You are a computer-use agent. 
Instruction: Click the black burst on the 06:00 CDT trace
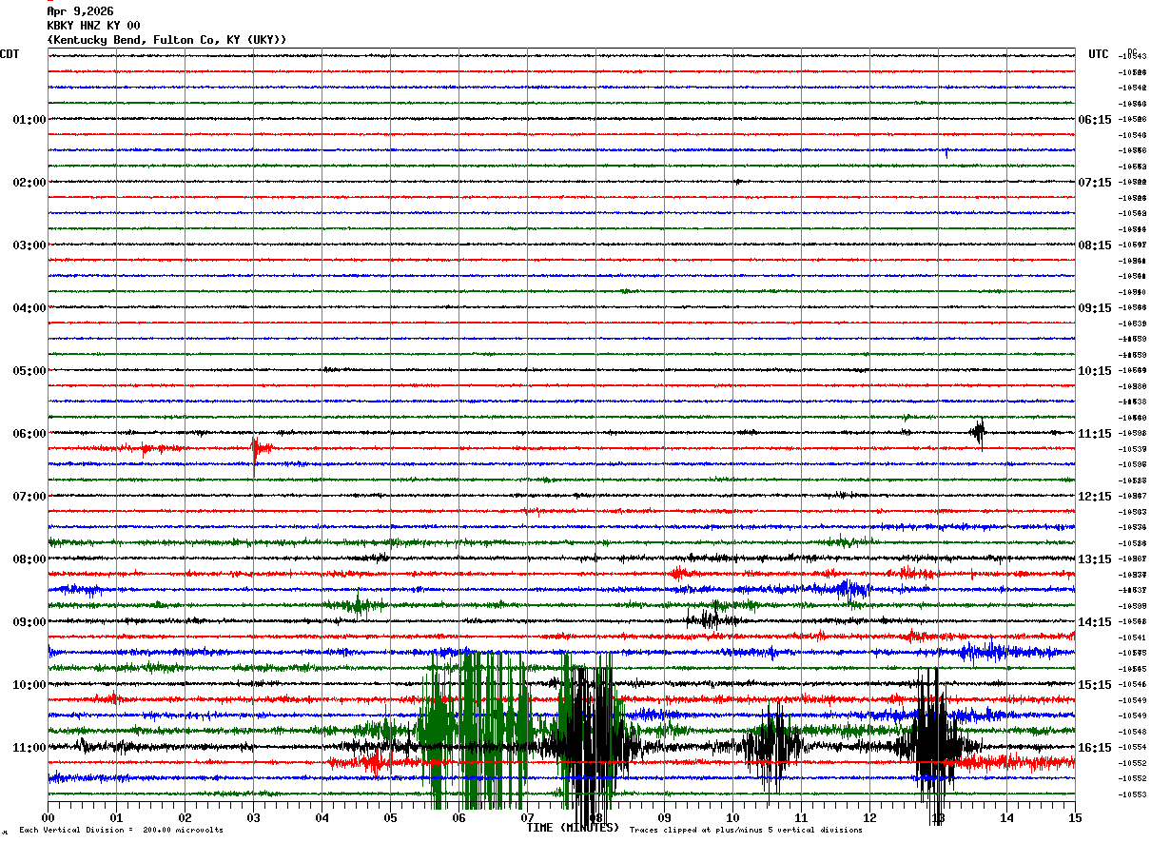978,432
